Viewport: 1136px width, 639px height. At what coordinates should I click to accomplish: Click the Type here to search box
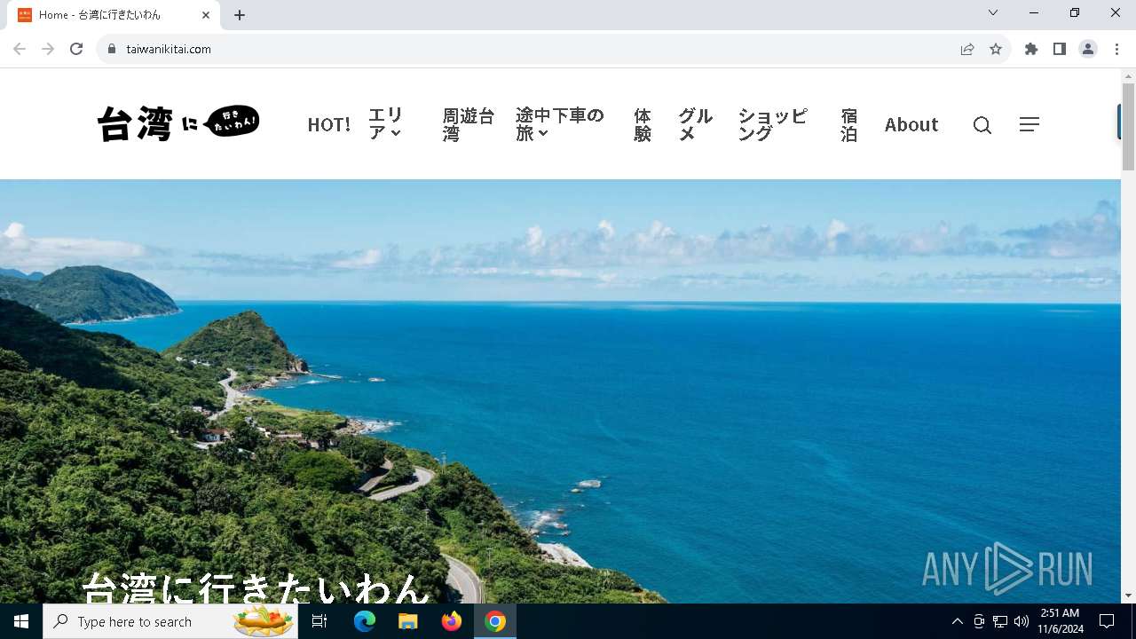pos(169,621)
